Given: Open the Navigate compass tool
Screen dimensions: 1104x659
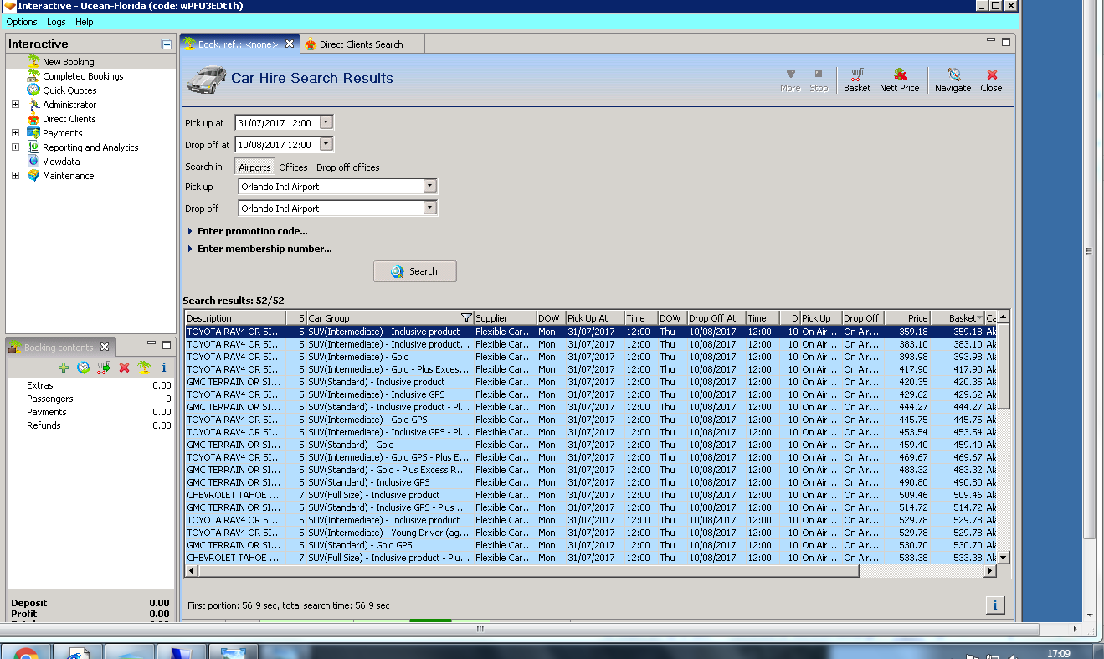Looking at the screenshot, I should [x=953, y=80].
